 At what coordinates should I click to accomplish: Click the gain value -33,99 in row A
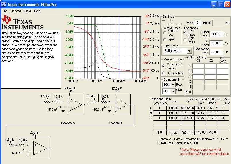(x=200, y=108)
